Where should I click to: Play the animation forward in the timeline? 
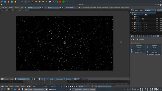click(x=72, y=86)
